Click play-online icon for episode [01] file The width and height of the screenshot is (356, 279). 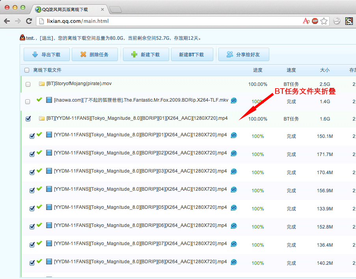pyautogui.click(x=234, y=135)
